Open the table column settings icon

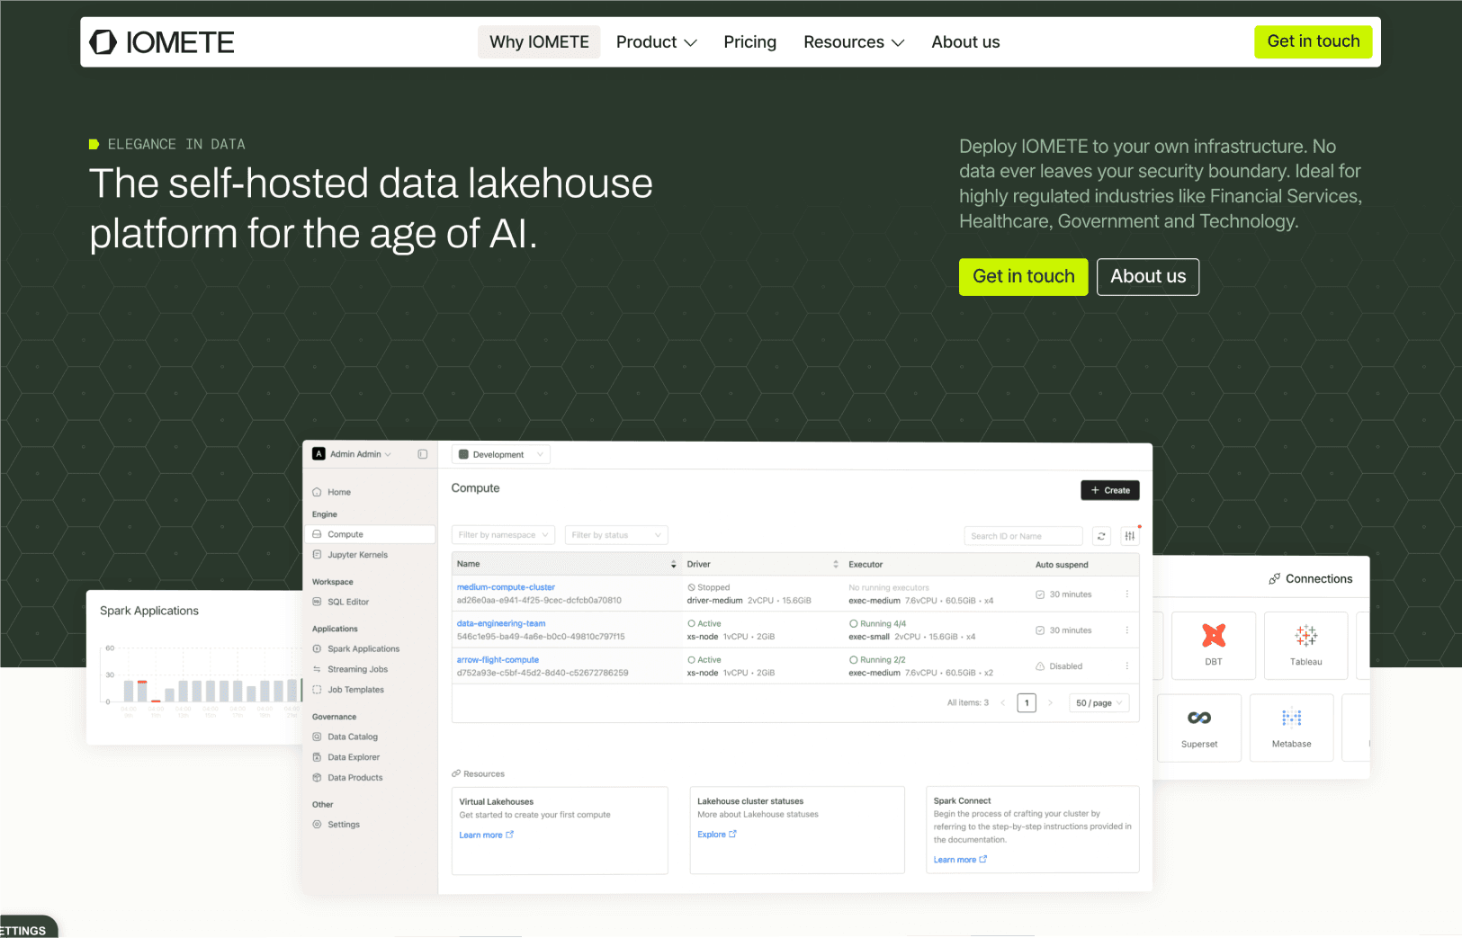tap(1130, 536)
